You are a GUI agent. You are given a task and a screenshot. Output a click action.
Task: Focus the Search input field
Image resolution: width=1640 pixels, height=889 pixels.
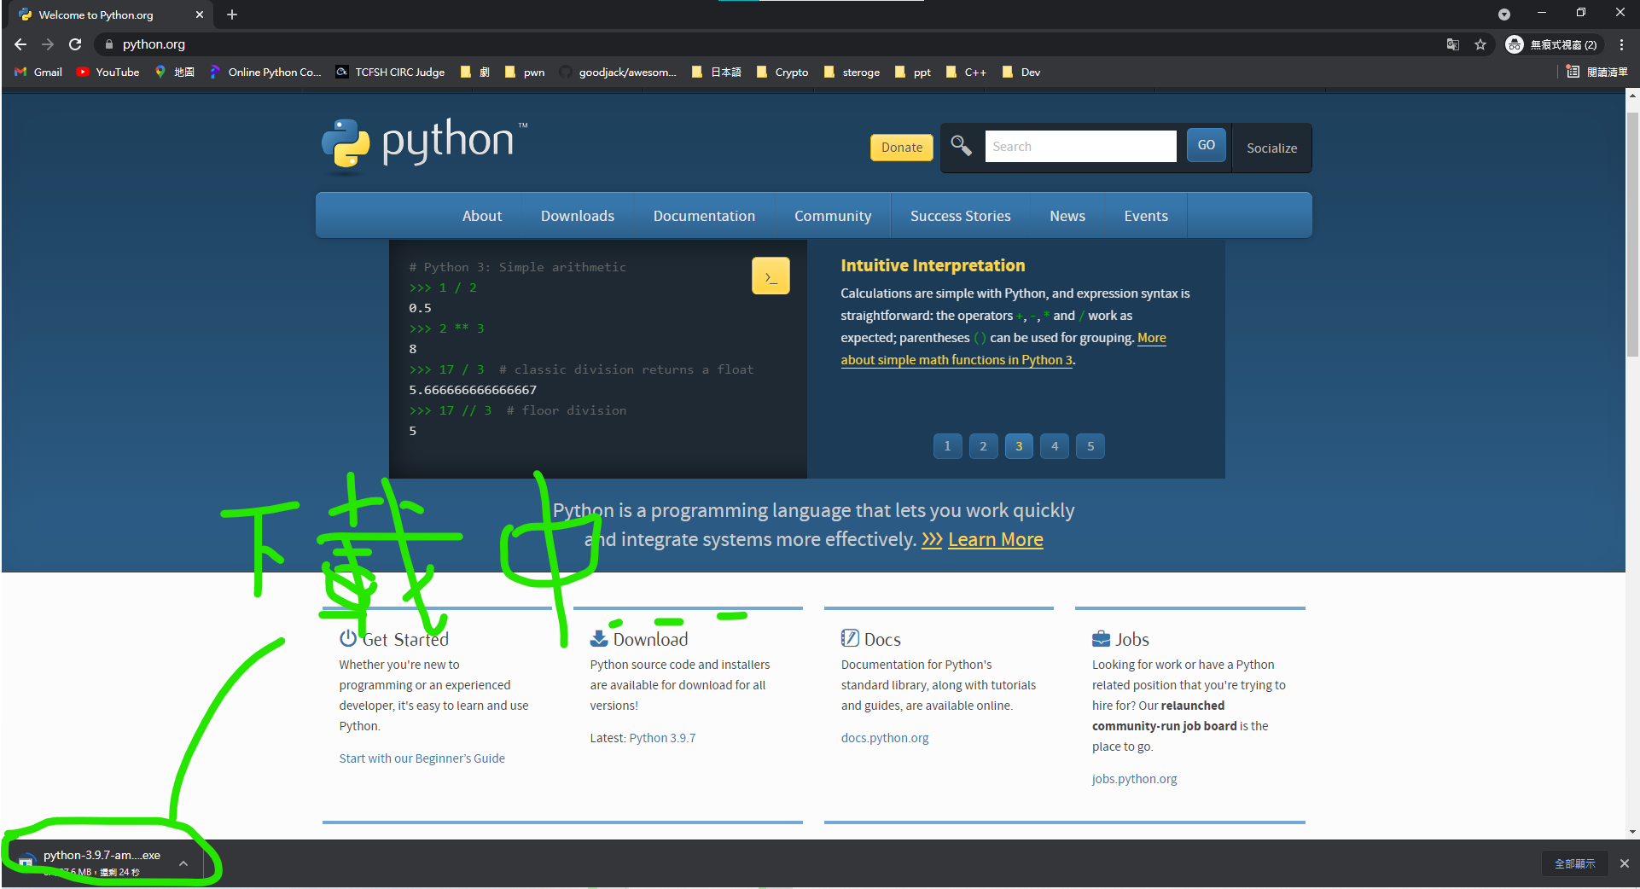pyautogui.click(x=1080, y=146)
